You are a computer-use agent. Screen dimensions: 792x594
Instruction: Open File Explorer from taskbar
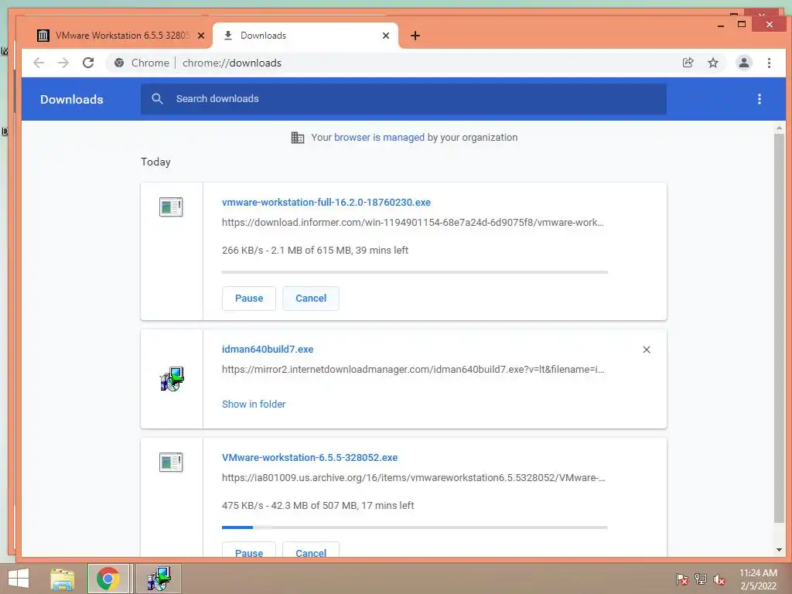coord(62,579)
